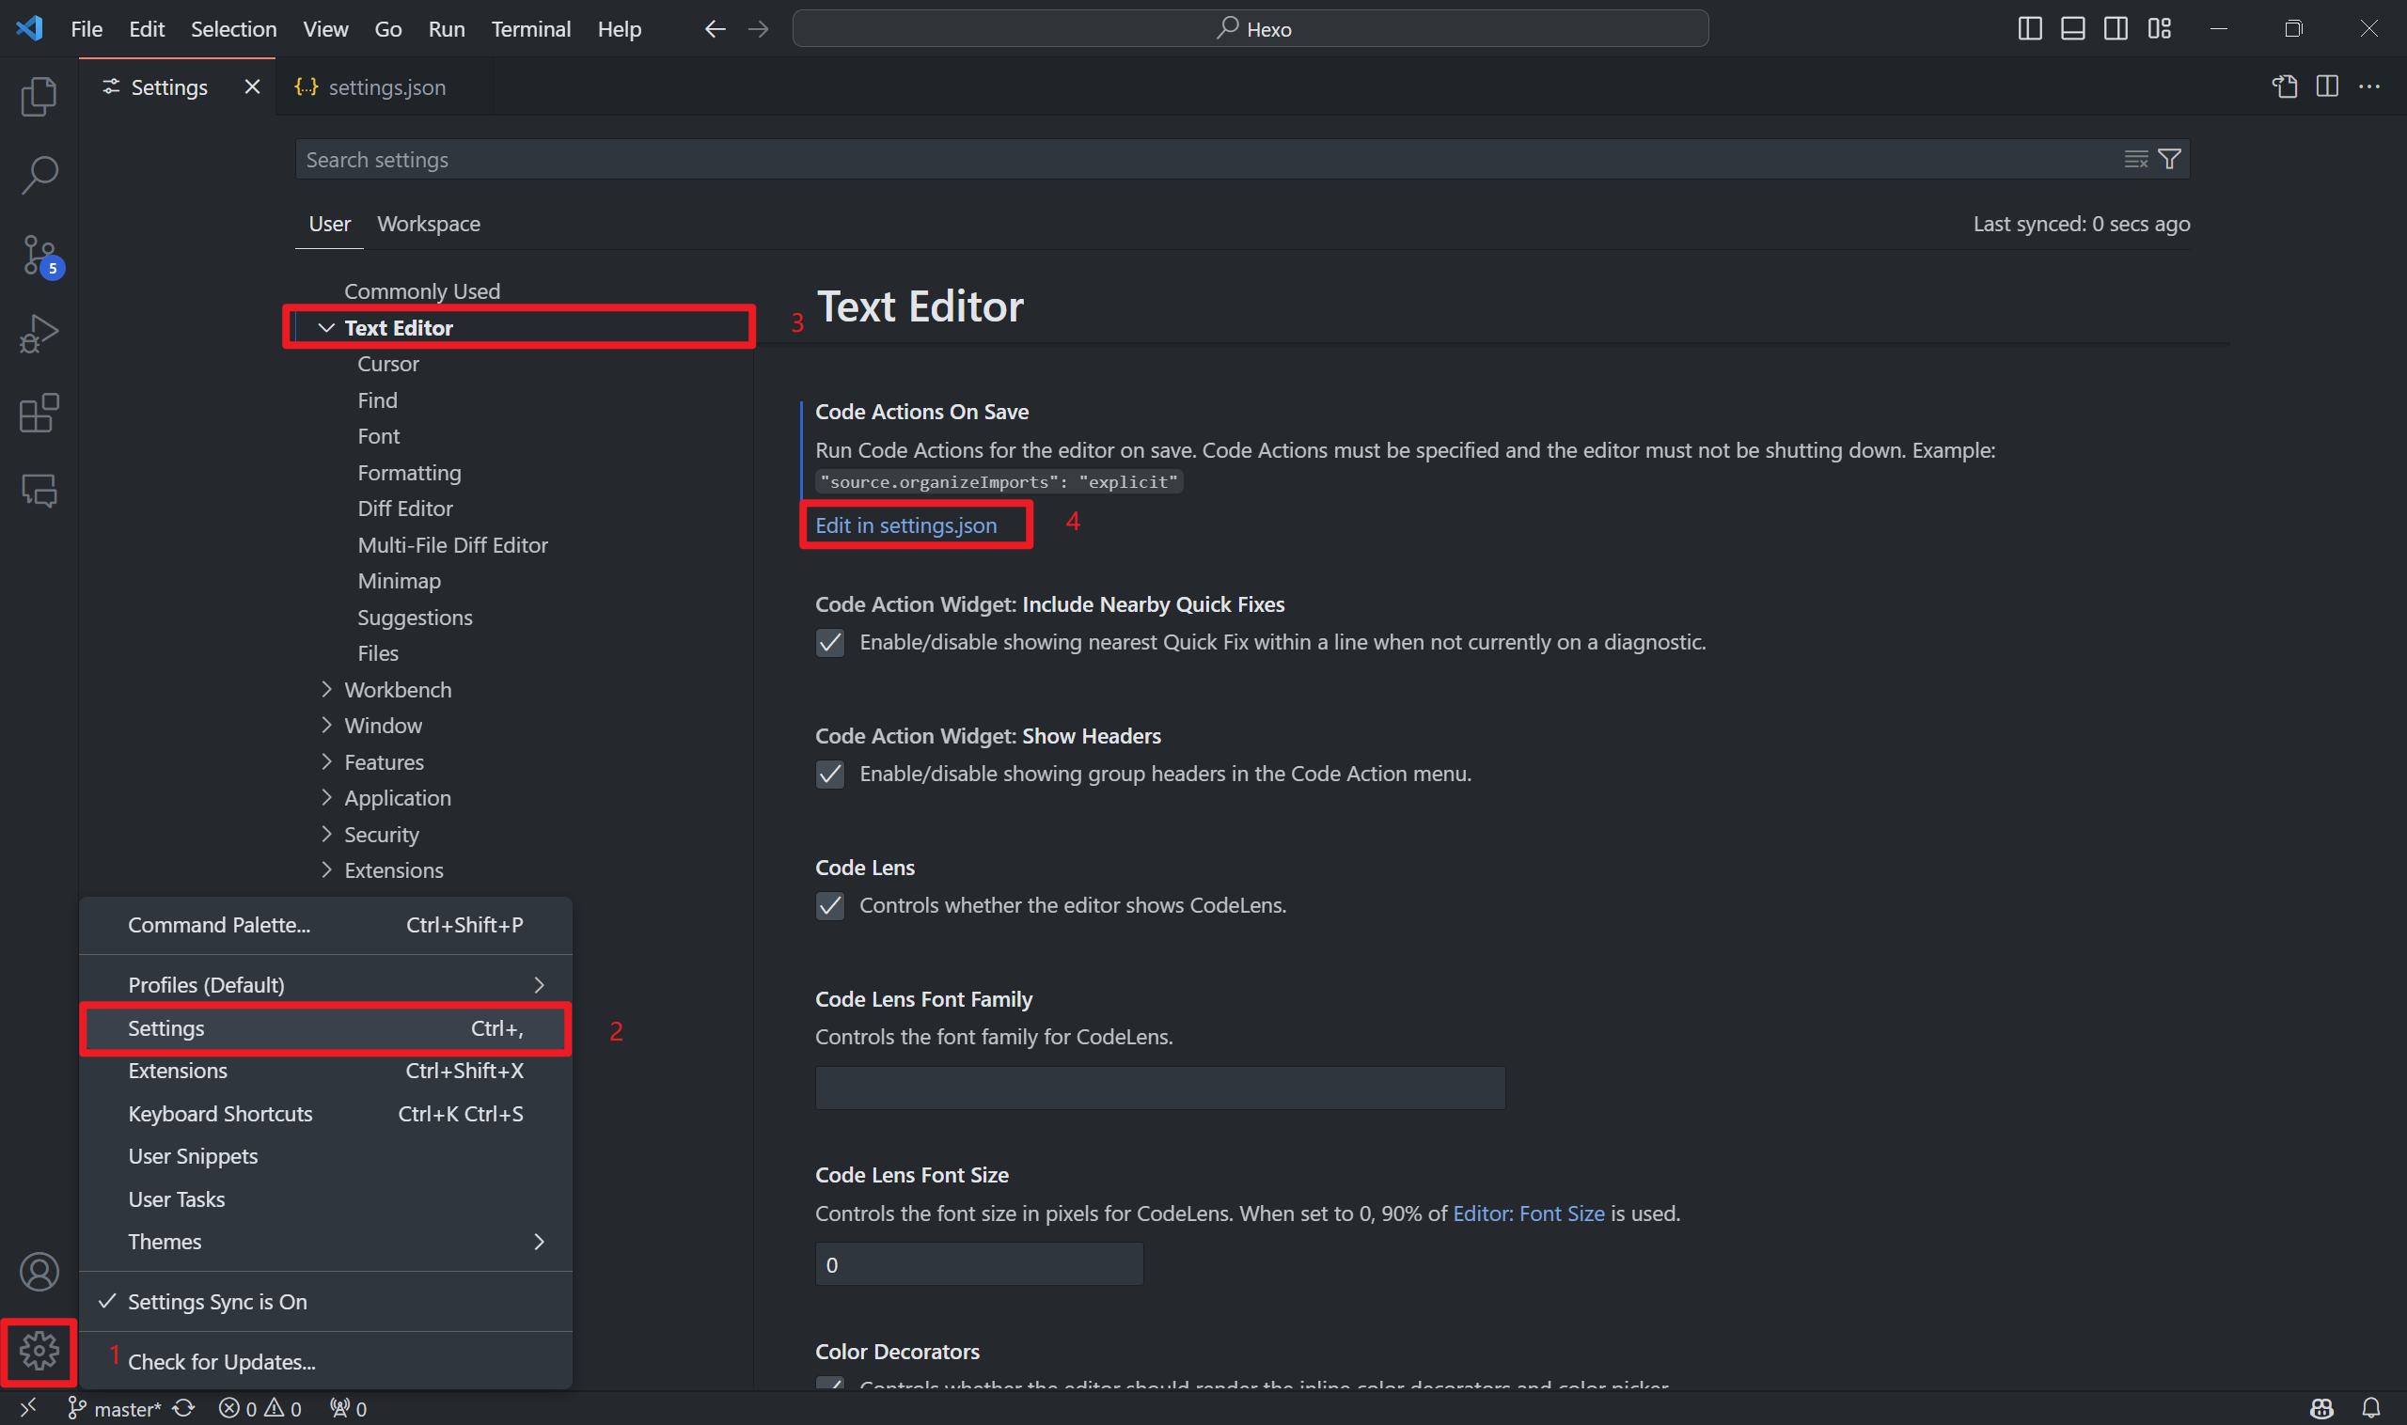This screenshot has width=2407, height=1425.
Task: Click the Accounts icon in activity bar
Action: pos(39,1272)
